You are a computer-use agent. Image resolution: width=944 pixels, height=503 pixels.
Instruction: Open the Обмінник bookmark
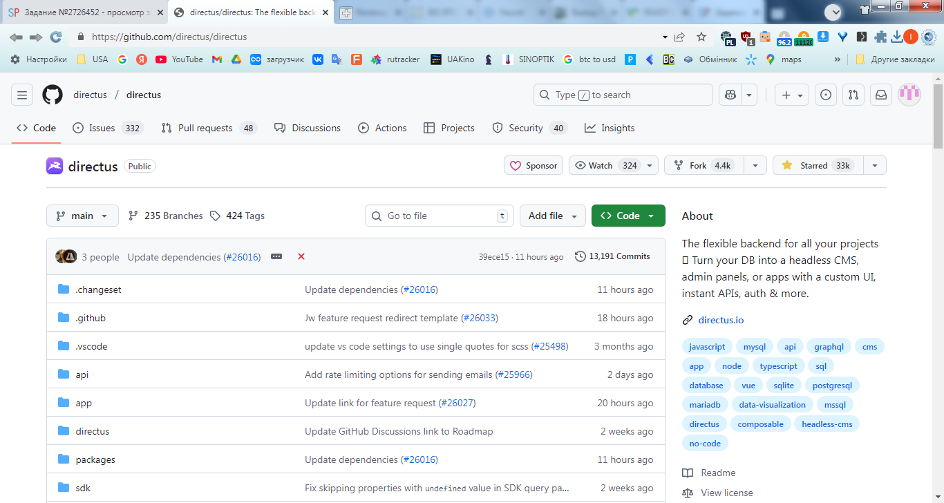pyautogui.click(x=710, y=59)
